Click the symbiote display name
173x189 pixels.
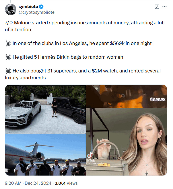(x=28, y=7)
